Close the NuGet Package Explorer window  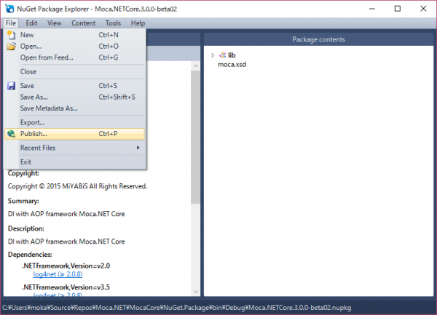tap(423, 9)
